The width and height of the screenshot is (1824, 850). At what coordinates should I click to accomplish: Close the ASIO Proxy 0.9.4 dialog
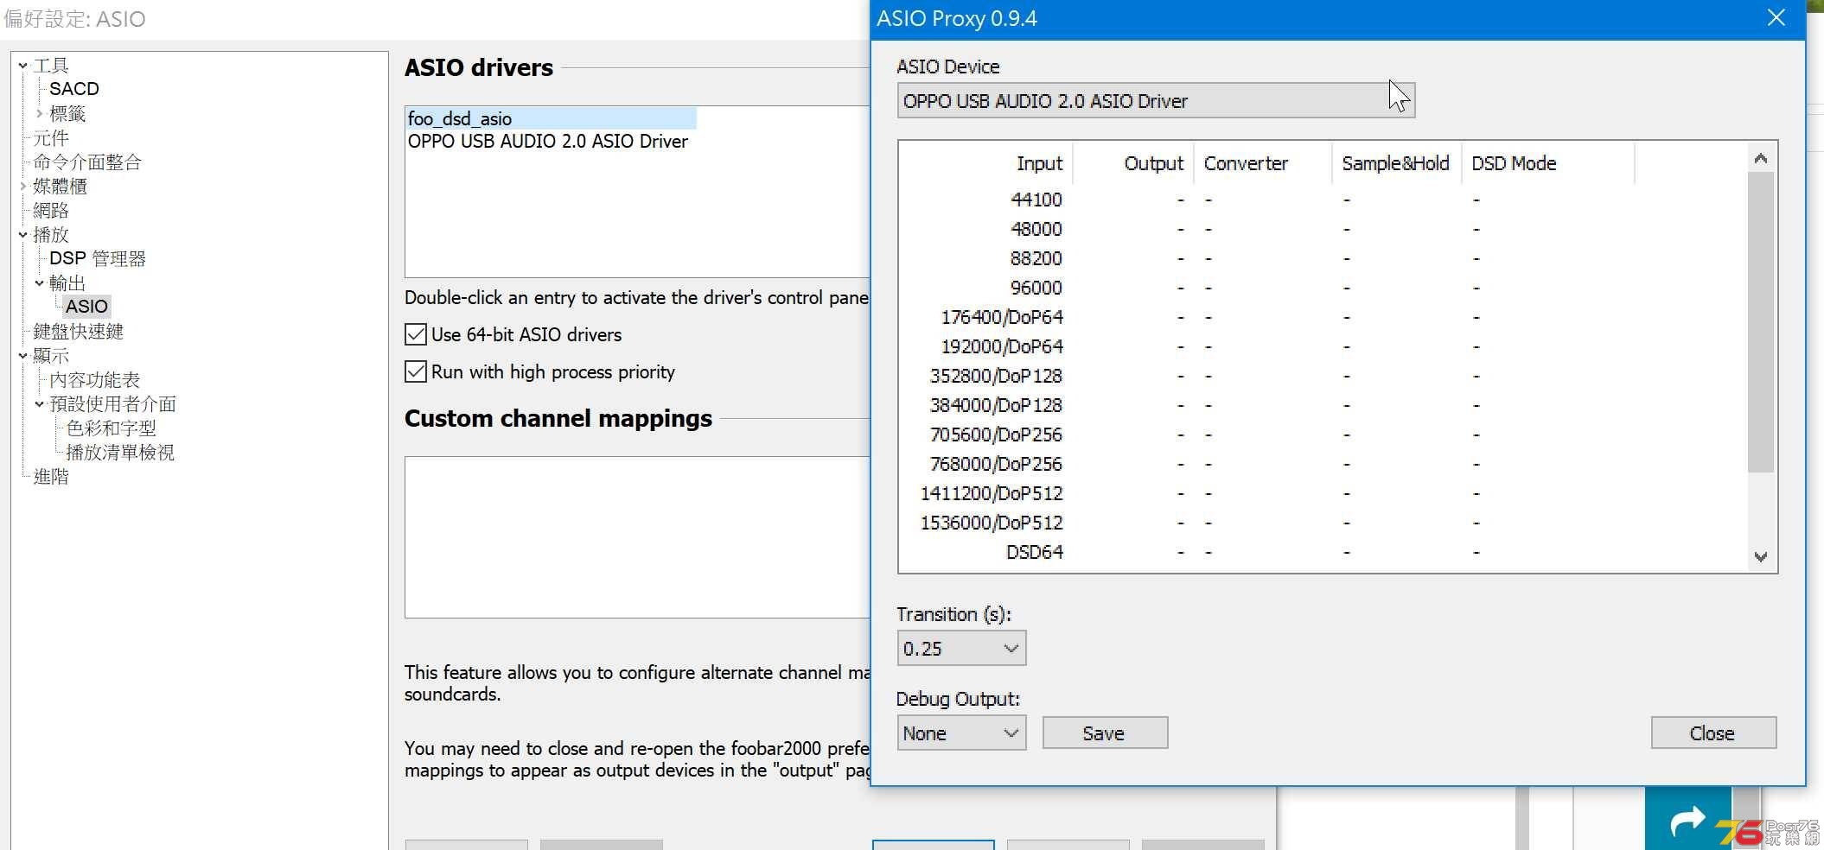[x=1776, y=18]
